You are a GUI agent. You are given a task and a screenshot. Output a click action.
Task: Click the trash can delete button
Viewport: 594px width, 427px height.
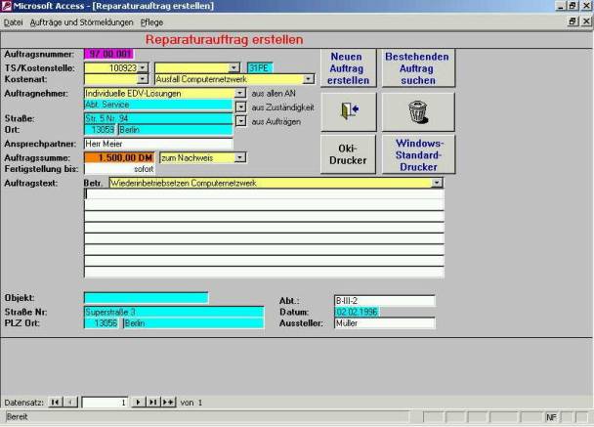[418, 111]
